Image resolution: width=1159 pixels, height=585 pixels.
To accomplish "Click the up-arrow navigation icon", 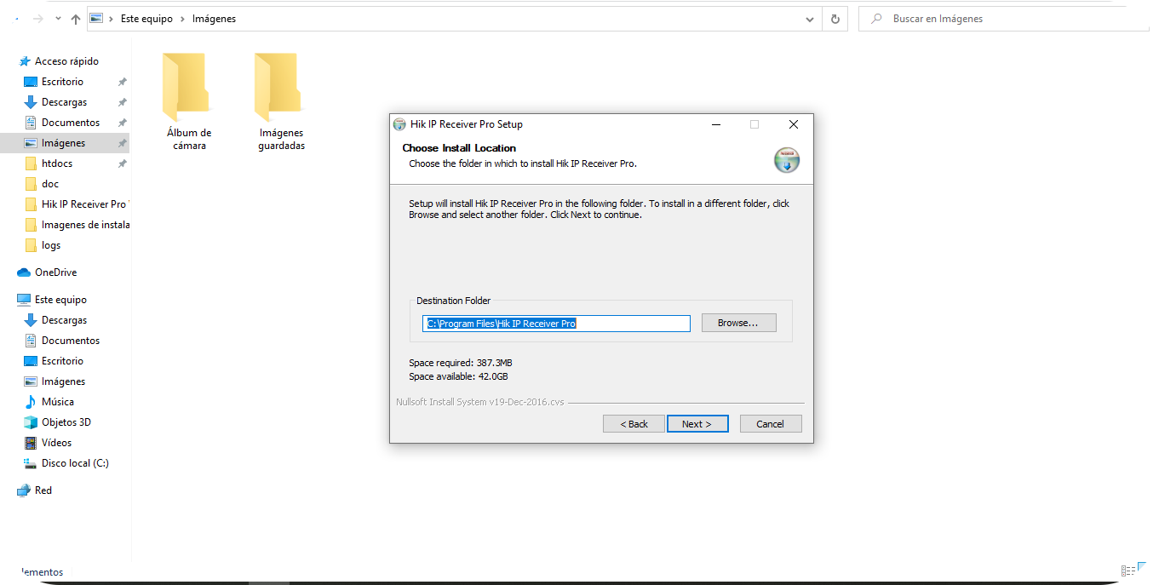I will [76, 19].
